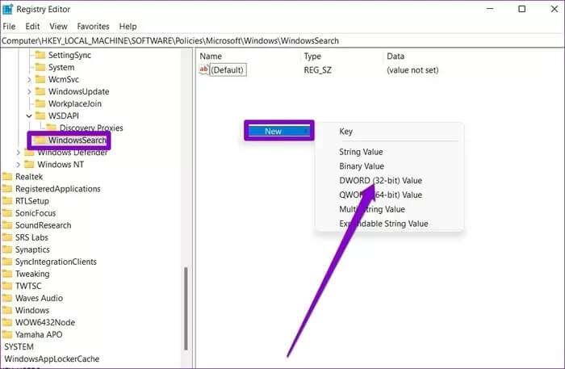Screen dimensions: 565x369
Task: Click the REG_SZ type cell
Action: point(317,70)
